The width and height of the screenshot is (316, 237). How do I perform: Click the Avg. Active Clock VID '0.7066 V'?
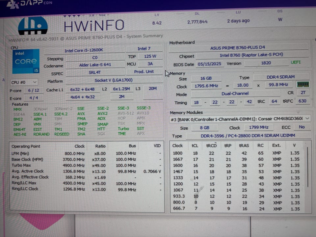(x=152, y=171)
